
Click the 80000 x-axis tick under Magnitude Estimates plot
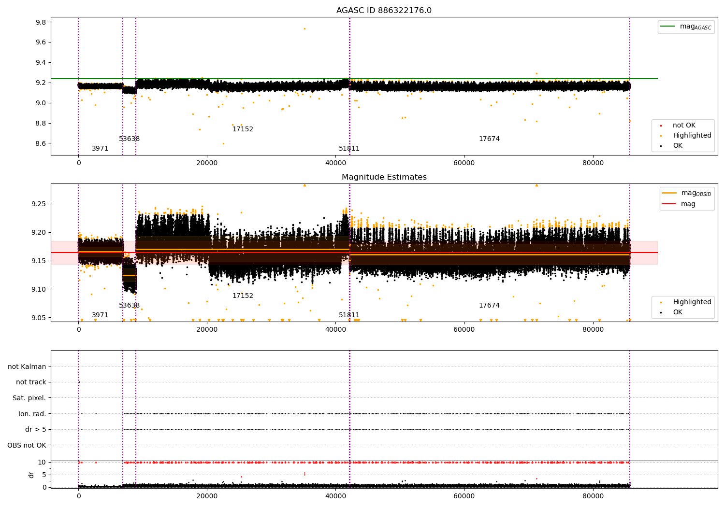click(x=593, y=330)
